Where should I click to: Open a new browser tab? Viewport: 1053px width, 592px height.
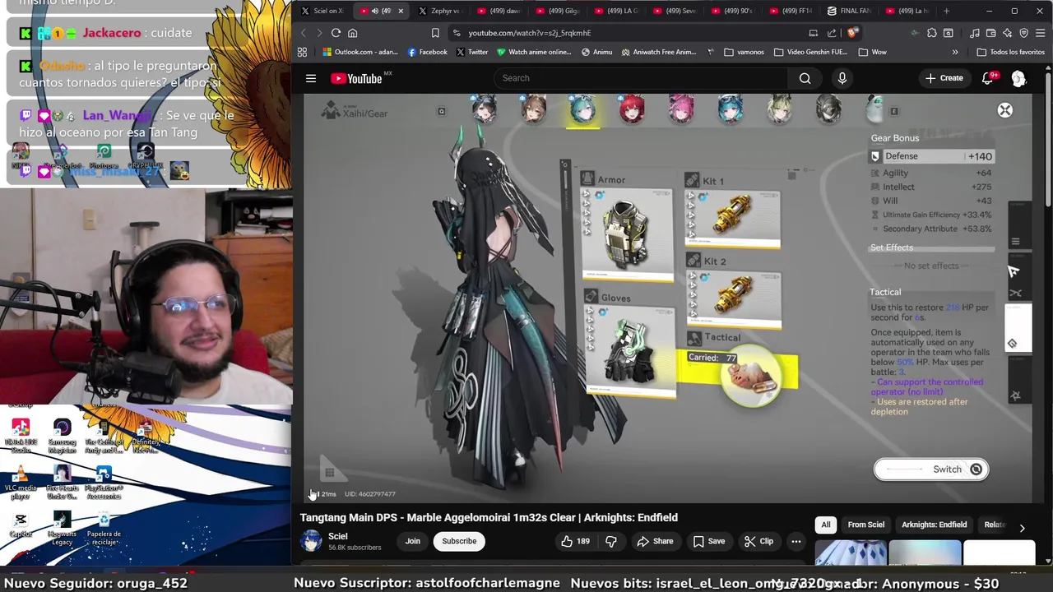(946, 11)
